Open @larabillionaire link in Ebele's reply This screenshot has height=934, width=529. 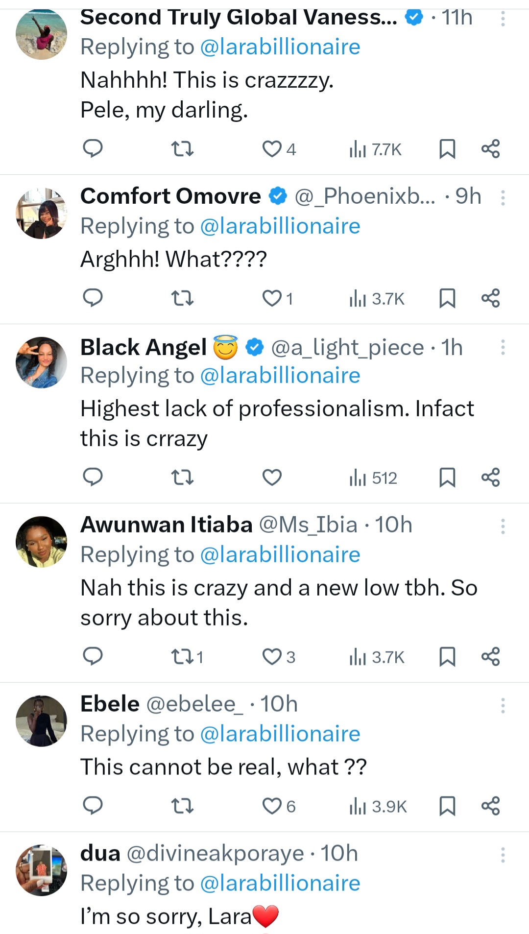(x=280, y=734)
